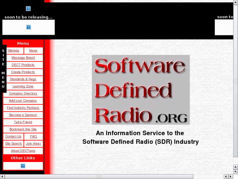Click vertical scrollbar up arrow at top

236,2
